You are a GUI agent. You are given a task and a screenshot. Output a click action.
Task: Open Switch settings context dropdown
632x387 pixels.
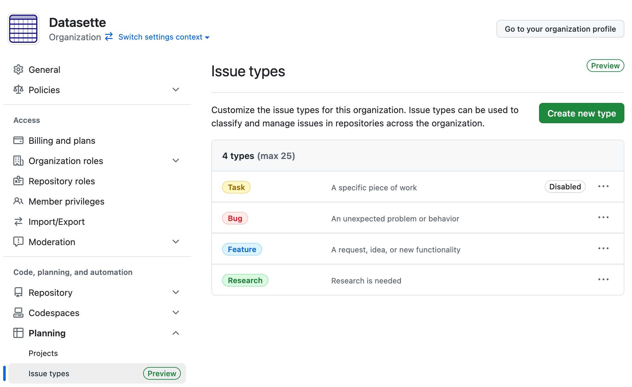(164, 37)
